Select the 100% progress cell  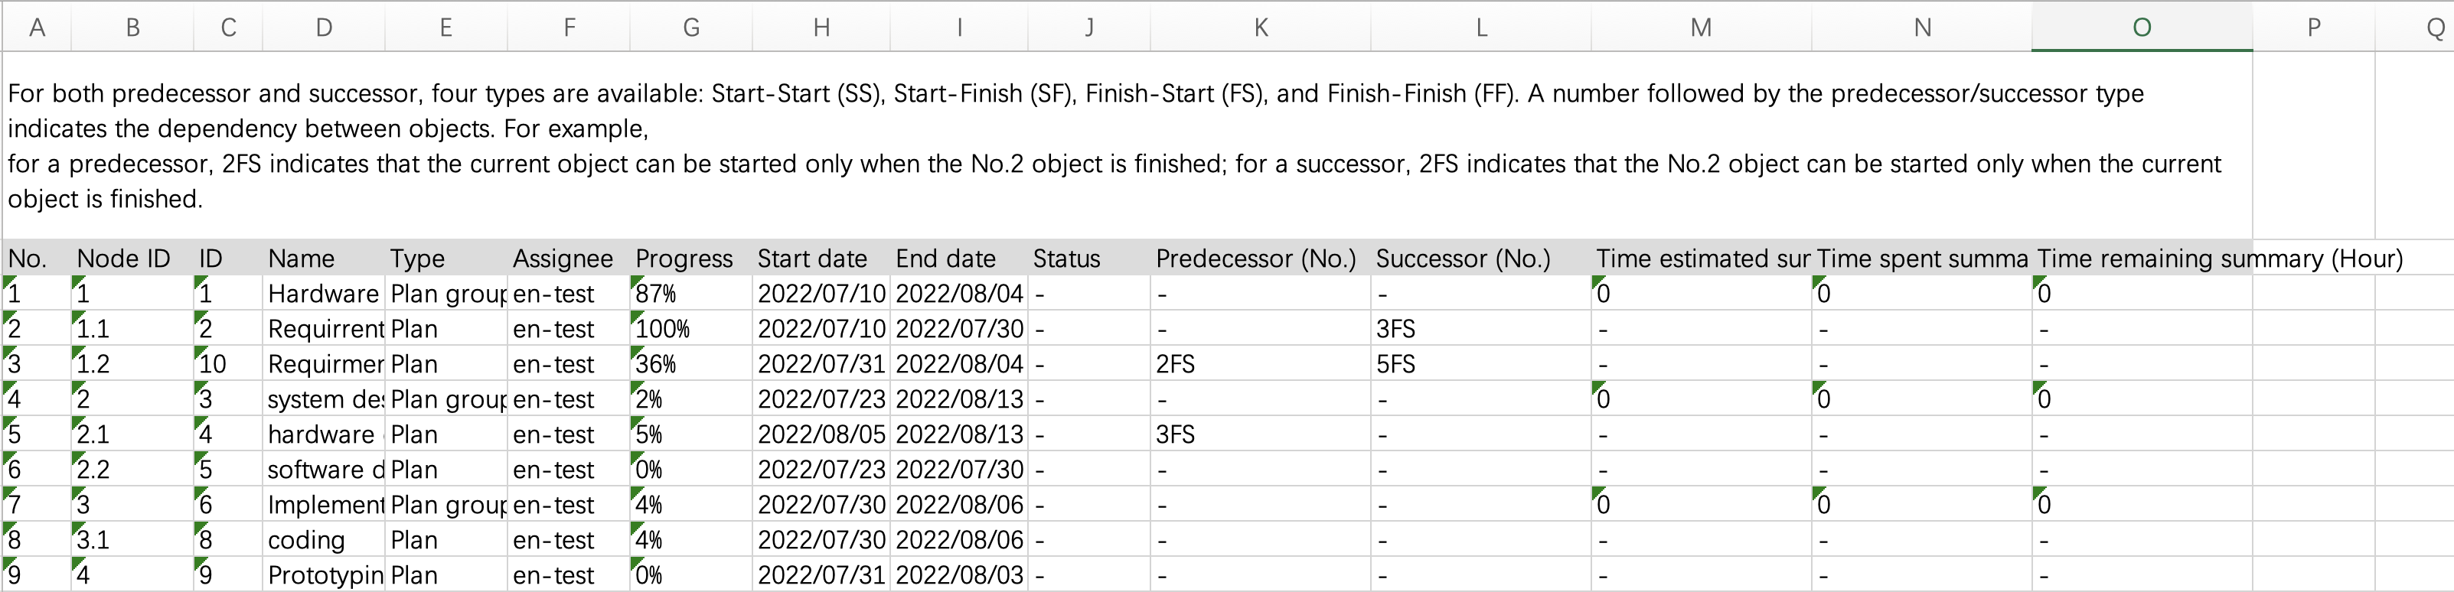690,328
